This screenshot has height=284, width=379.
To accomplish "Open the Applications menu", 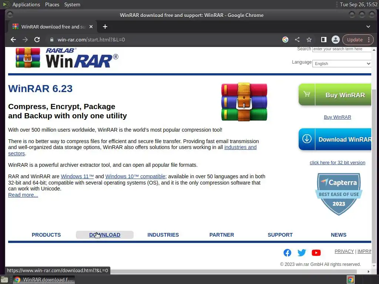I will click(x=26, y=4).
